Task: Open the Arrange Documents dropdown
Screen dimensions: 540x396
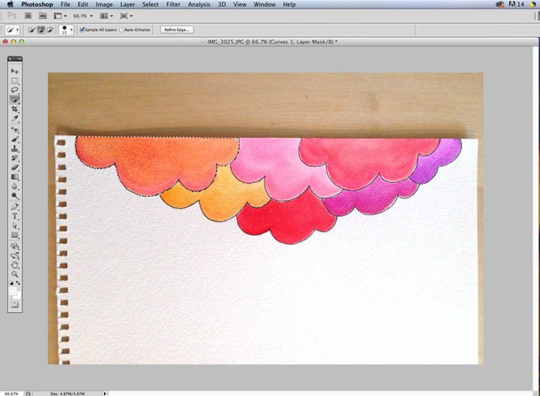Action: 106,16
